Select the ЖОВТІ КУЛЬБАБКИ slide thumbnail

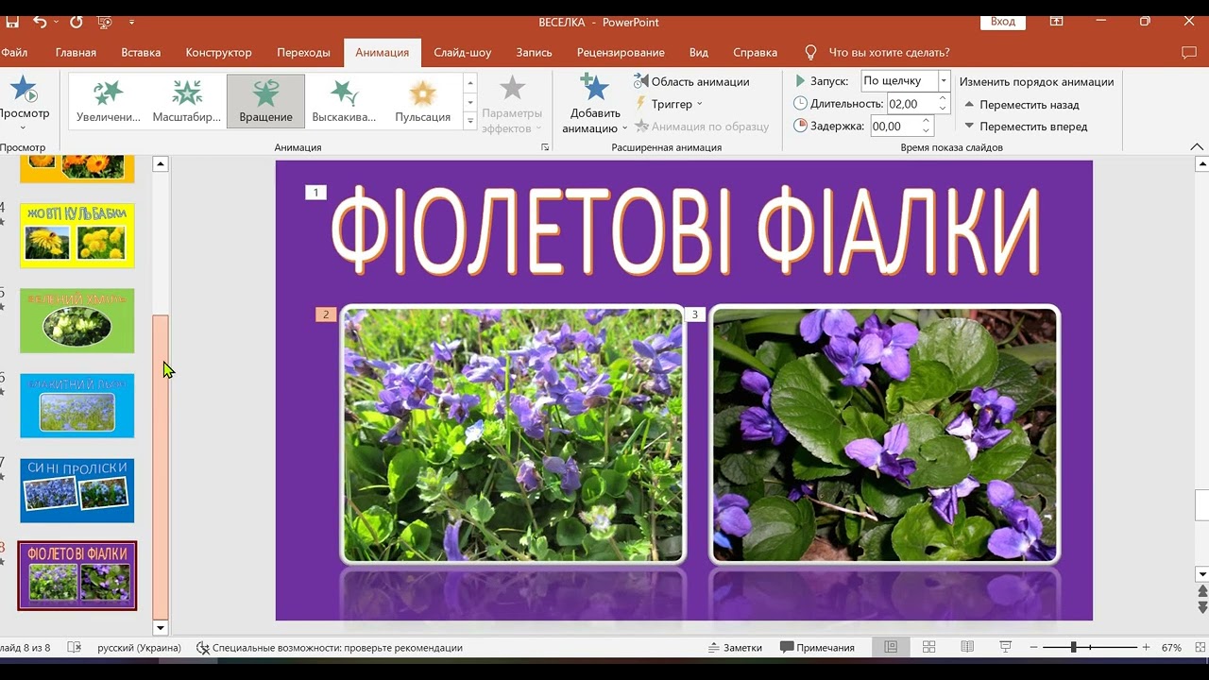pos(77,236)
